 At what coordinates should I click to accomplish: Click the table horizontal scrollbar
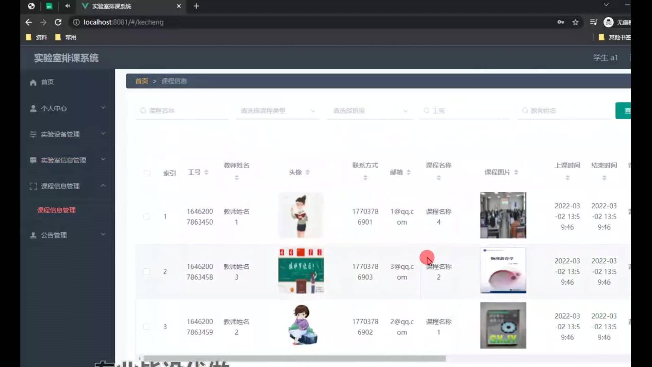tap(294, 359)
